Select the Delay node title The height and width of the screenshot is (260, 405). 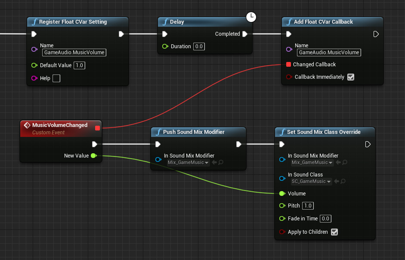tap(177, 22)
